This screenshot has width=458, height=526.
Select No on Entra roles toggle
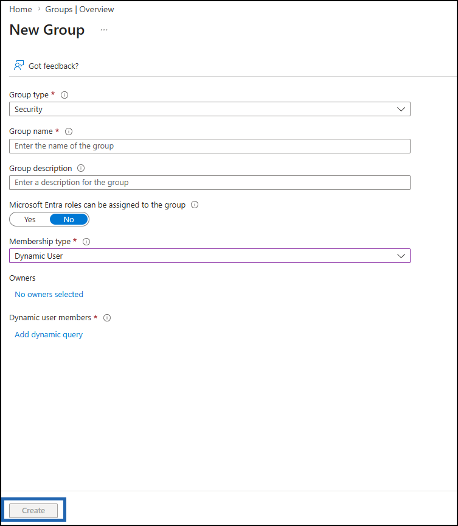(69, 219)
